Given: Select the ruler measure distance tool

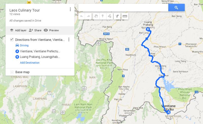Looking at the screenshot, I should click(x=125, y=16).
